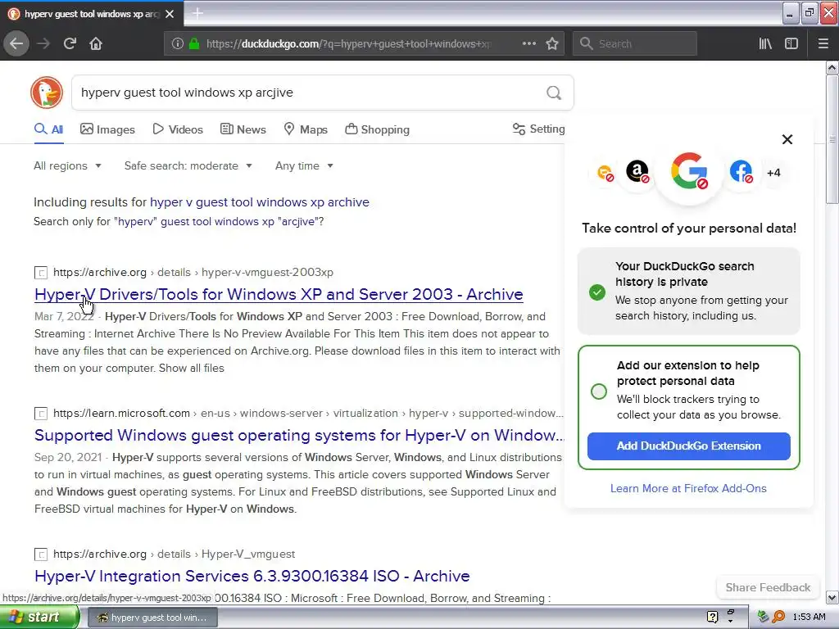
Task: Click the vertical scrollbar thumb
Action: pos(832,139)
